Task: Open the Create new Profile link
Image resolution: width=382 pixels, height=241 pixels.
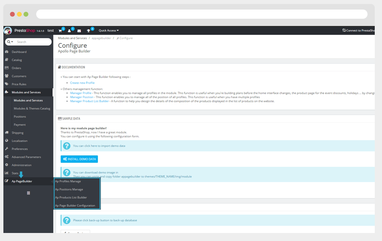Action: 82,83
